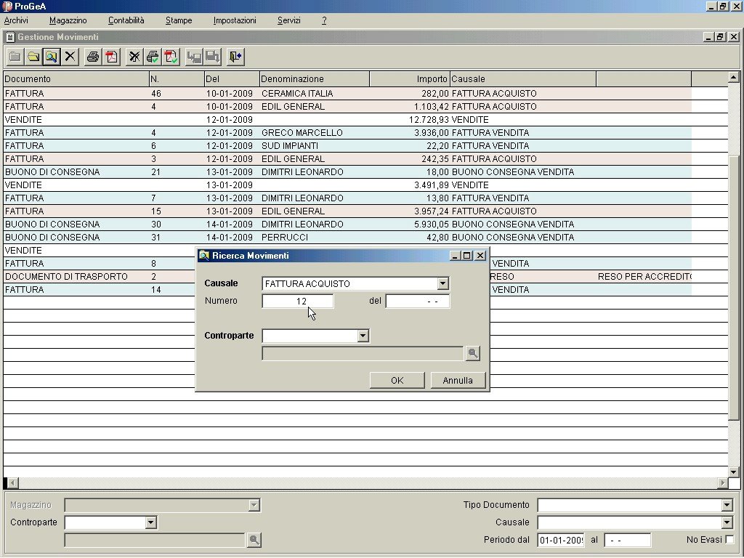Click the magnifier icon in the bottom filter panel
Viewport: 744px width, 558px height.
pos(254,540)
